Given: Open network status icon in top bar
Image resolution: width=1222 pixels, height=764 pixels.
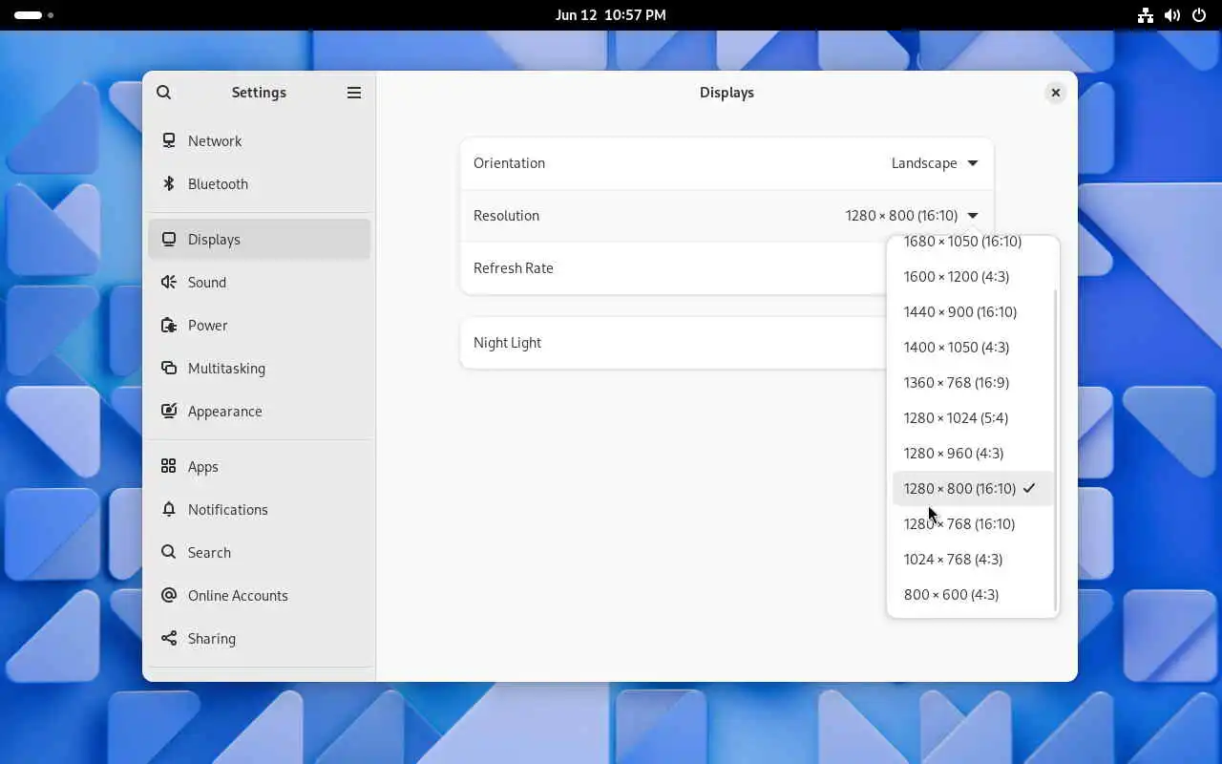Looking at the screenshot, I should pos(1146,15).
